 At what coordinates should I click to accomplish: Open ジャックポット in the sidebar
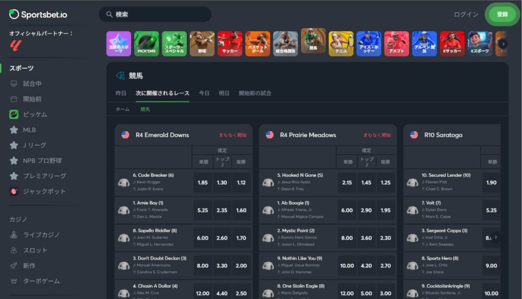point(44,191)
